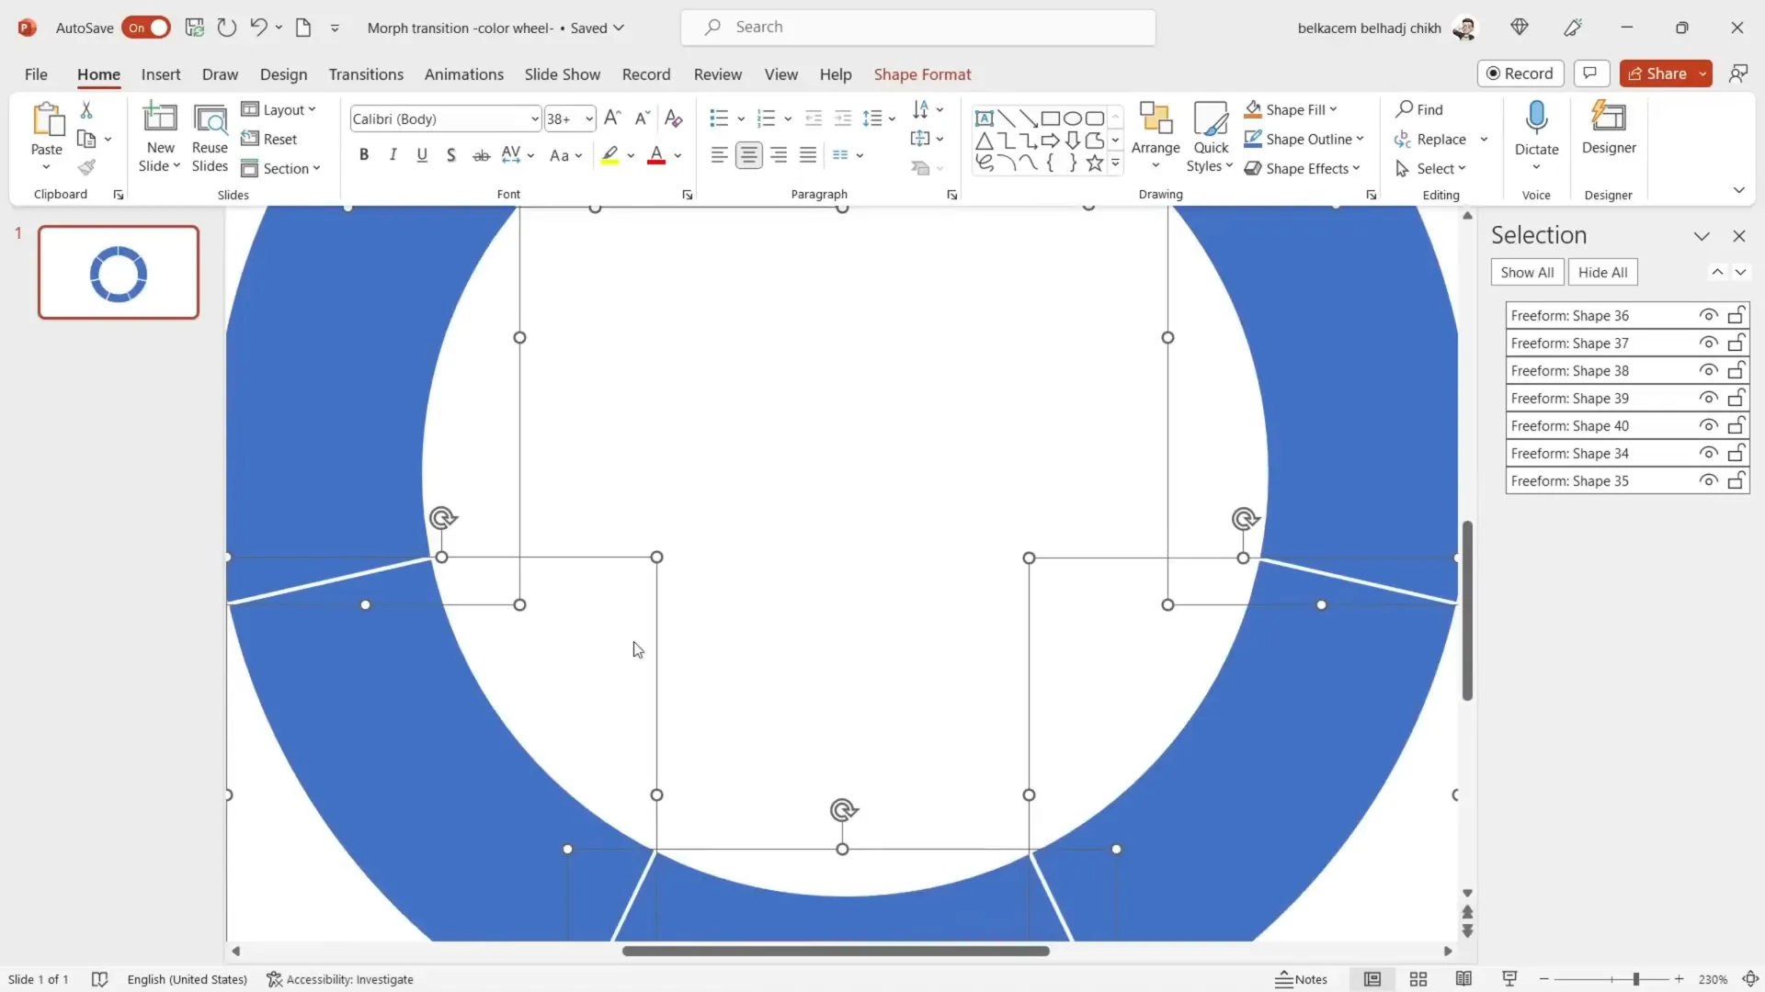The image size is (1765, 992).
Task: Hide Freeform: Shape 35 with eye icon
Action: [1708, 480]
